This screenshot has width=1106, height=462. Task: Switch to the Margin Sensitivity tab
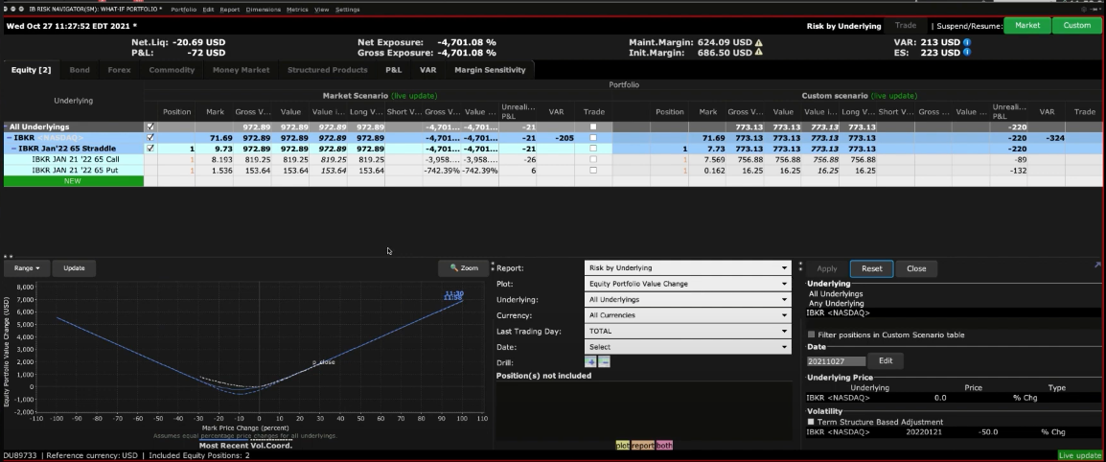(x=489, y=70)
